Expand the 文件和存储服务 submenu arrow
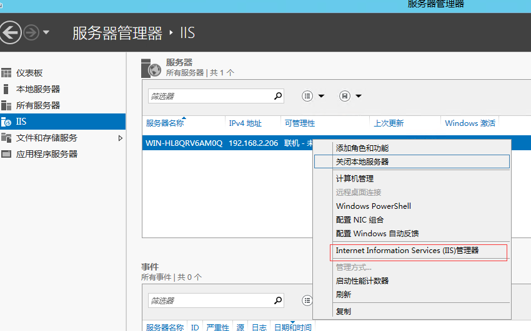 (121, 138)
